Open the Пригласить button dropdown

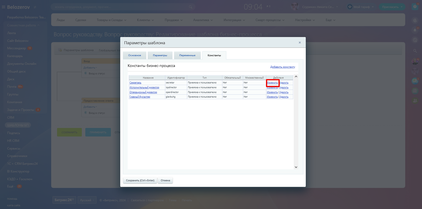pos(402,7)
